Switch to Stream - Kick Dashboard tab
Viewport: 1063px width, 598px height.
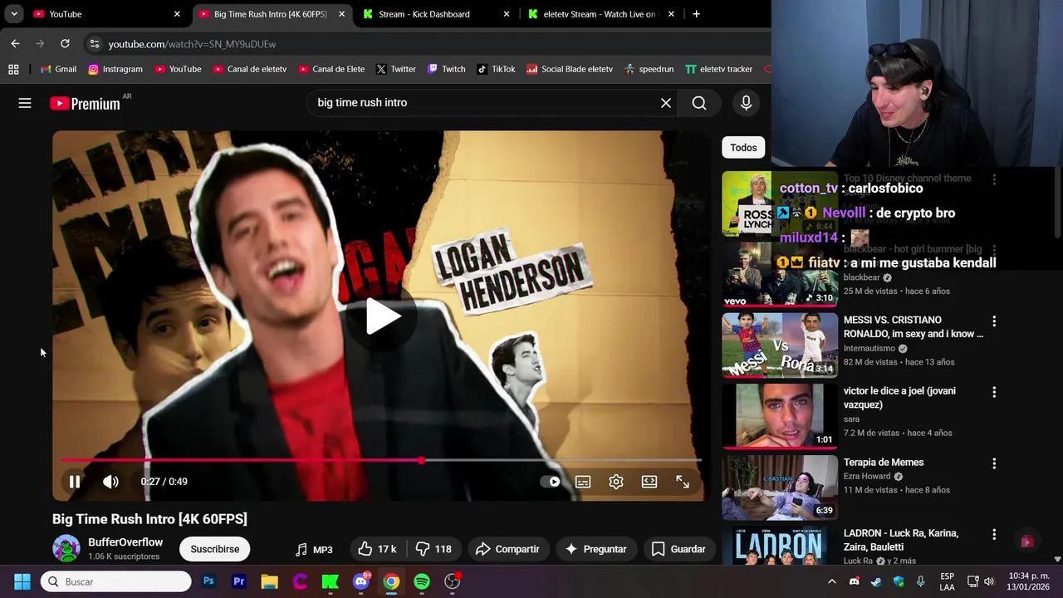pyautogui.click(x=437, y=14)
